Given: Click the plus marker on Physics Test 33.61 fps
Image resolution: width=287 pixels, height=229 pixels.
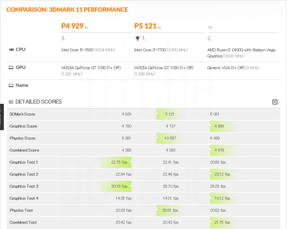Looking at the screenshot, I should pos(157,209).
